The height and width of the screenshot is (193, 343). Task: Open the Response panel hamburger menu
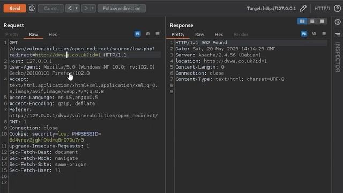coord(324,34)
